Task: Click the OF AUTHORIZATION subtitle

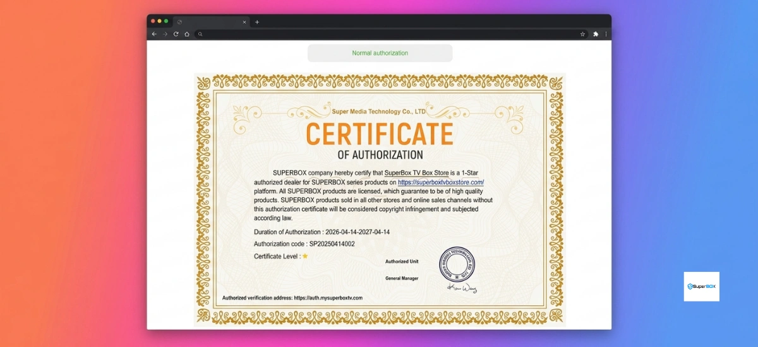Action: point(380,155)
